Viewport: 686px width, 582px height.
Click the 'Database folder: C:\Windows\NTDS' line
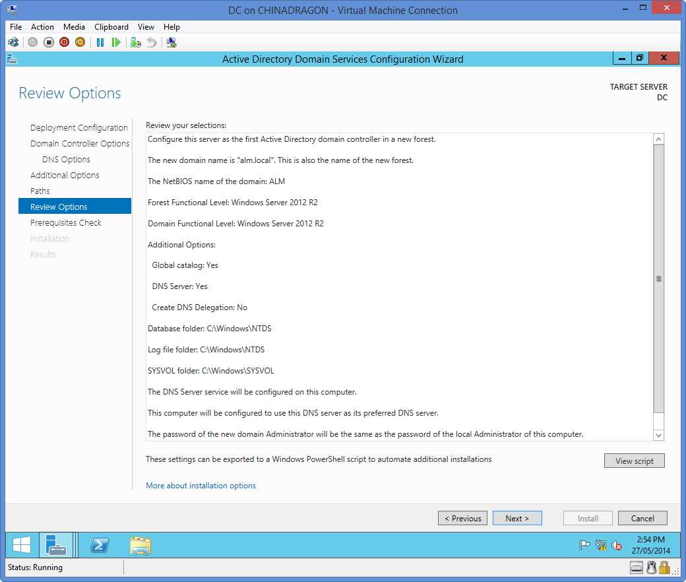[210, 328]
